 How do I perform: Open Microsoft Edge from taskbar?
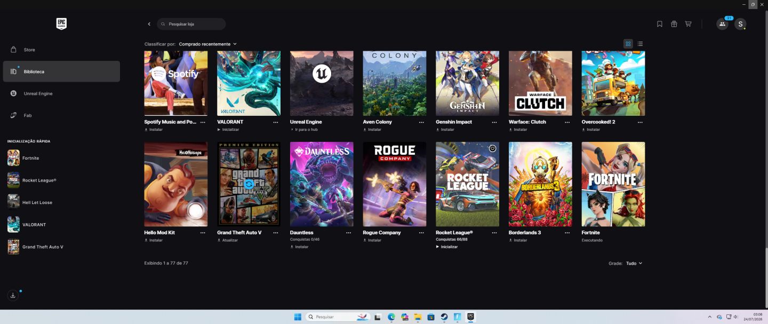point(391,317)
